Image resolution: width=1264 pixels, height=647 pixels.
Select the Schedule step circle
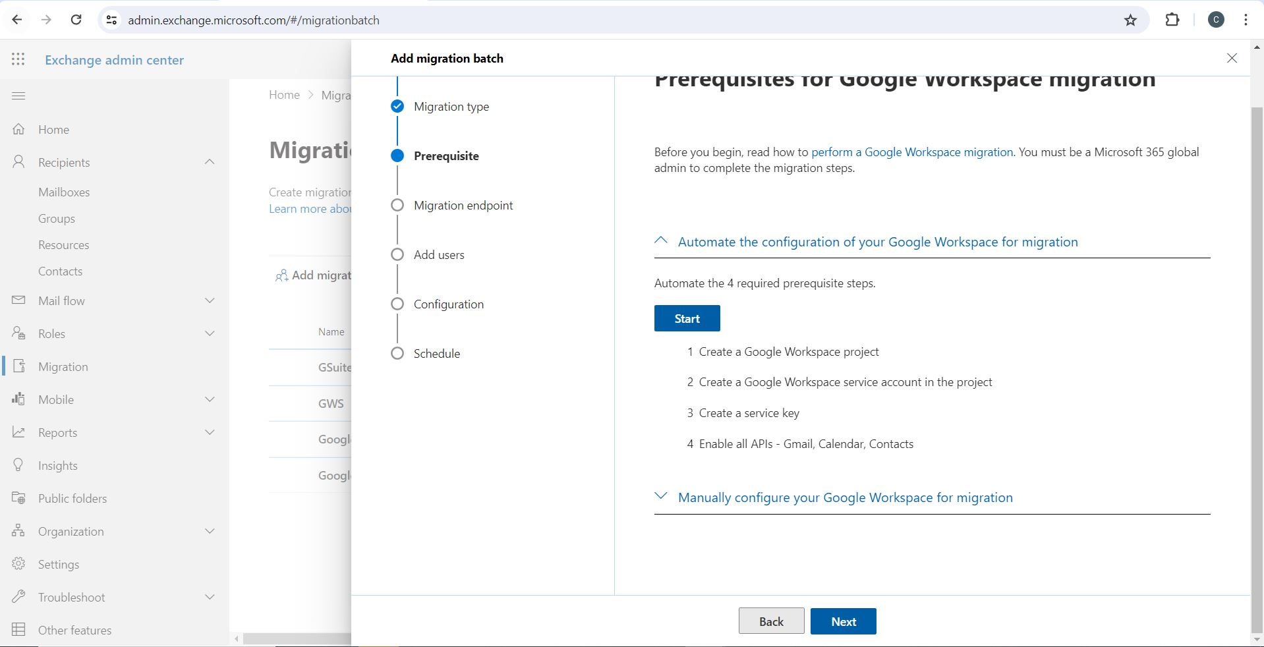397,353
